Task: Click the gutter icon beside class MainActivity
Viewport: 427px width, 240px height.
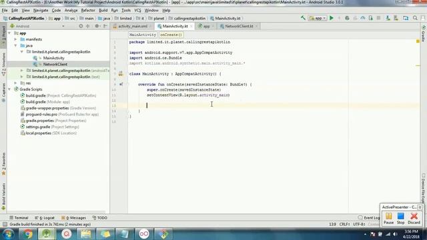Action: [x=121, y=74]
